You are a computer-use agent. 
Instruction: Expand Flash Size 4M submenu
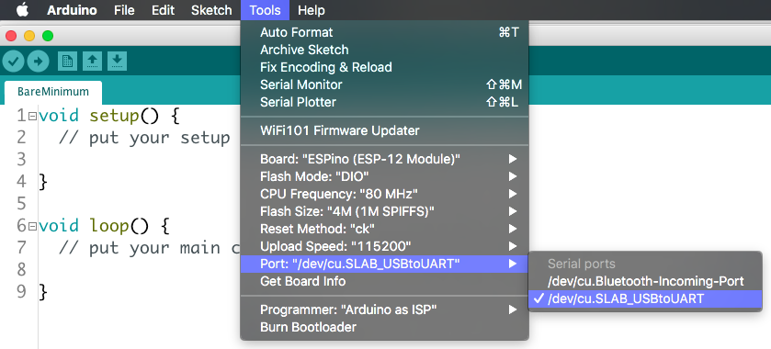point(384,211)
